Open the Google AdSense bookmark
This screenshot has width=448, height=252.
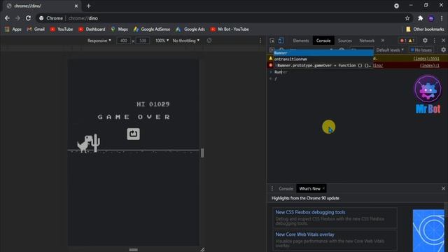click(152, 29)
